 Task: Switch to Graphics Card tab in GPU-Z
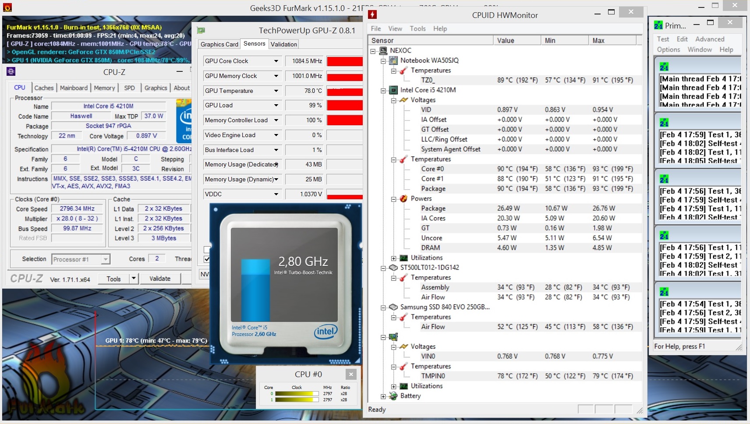219,44
